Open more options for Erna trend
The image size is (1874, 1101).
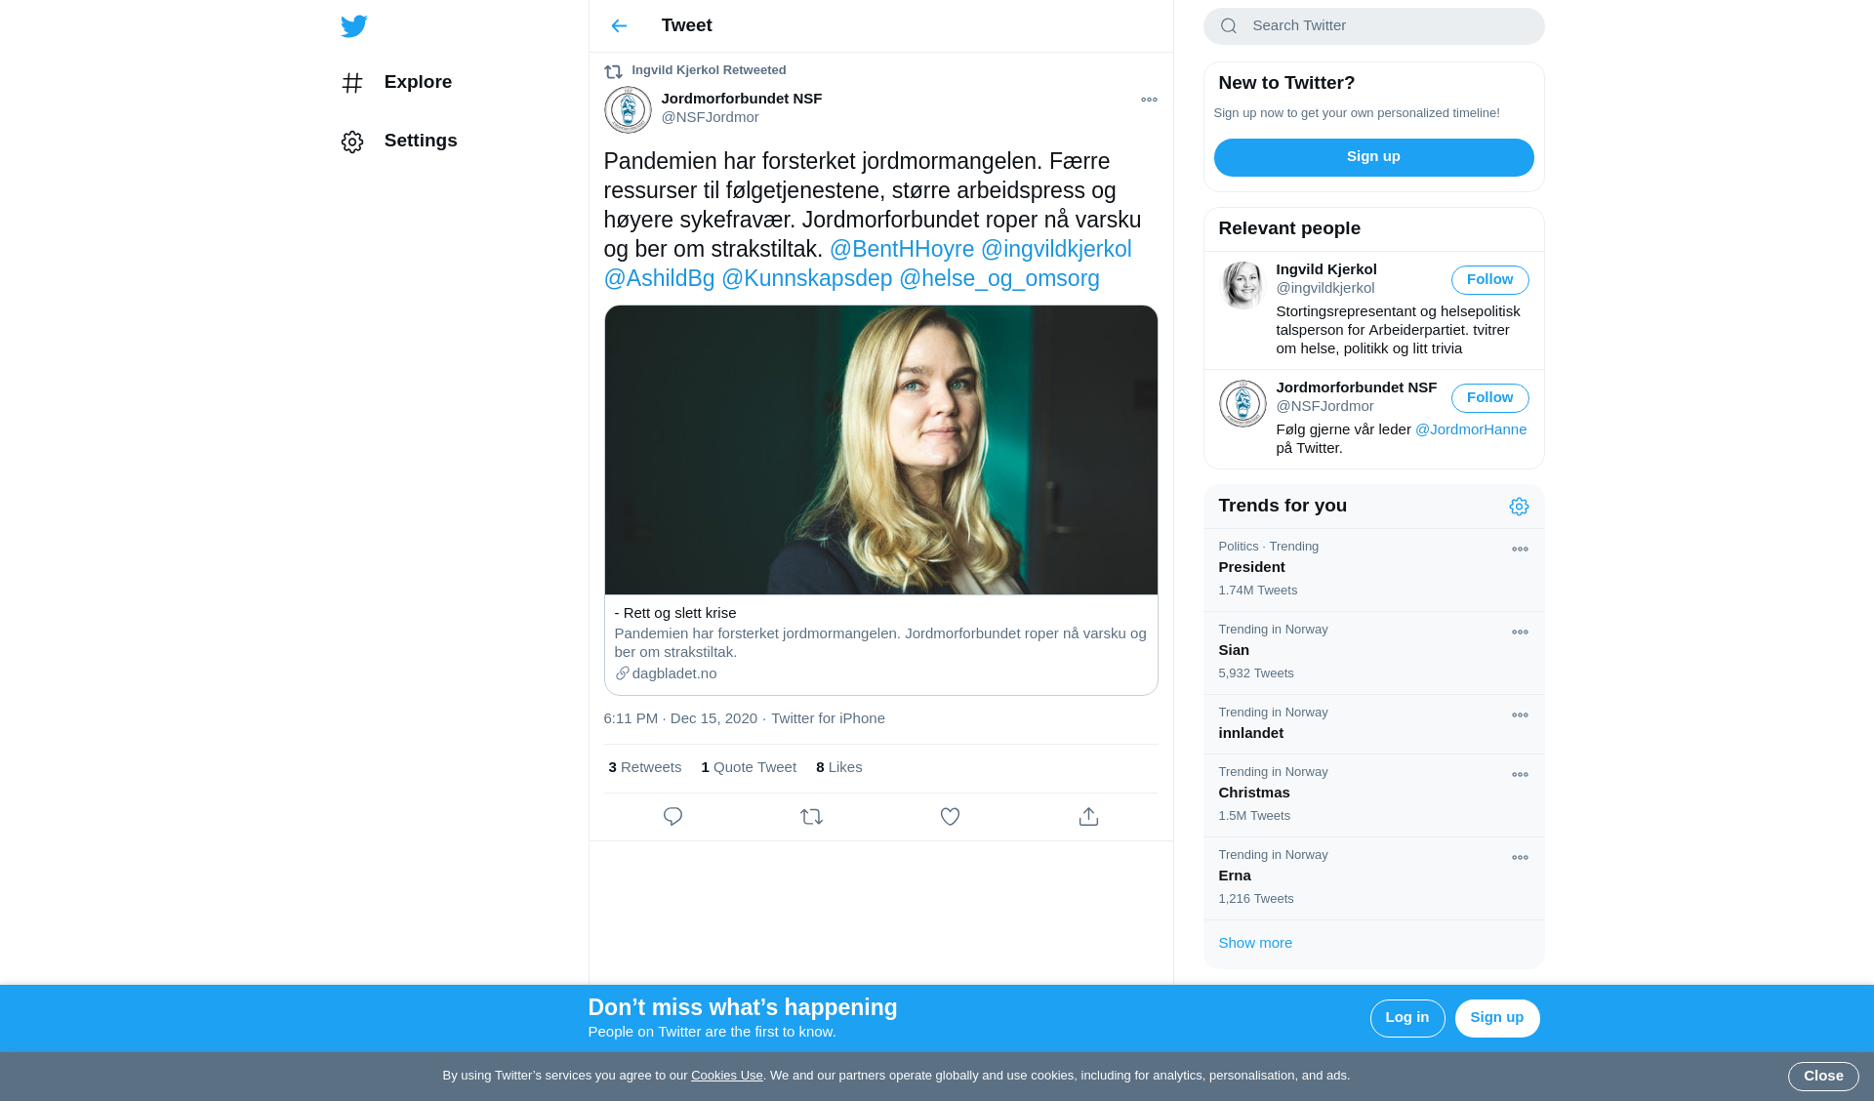pyautogui.click(x=1520, y=858)
